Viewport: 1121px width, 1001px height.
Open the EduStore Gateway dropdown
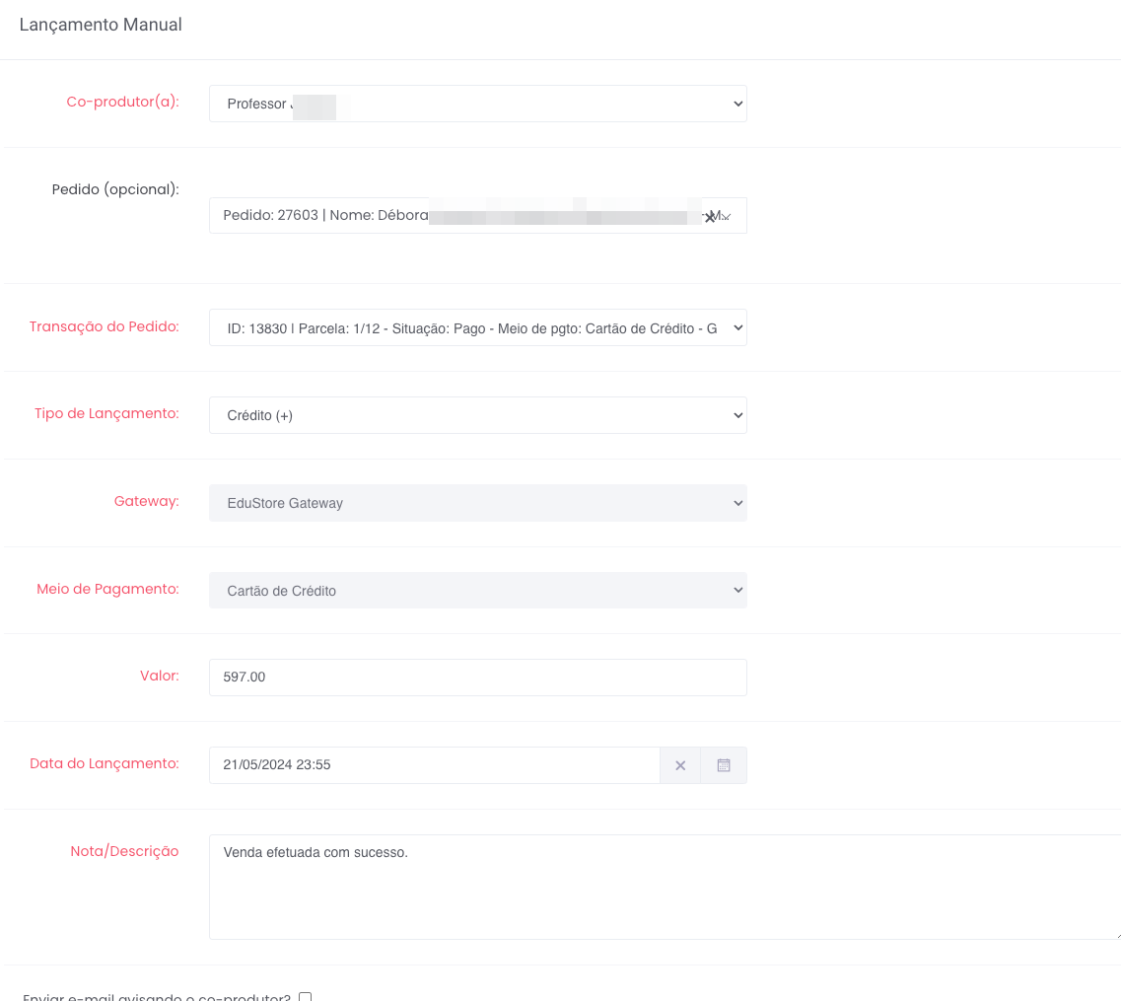click(x=477, y=503)
